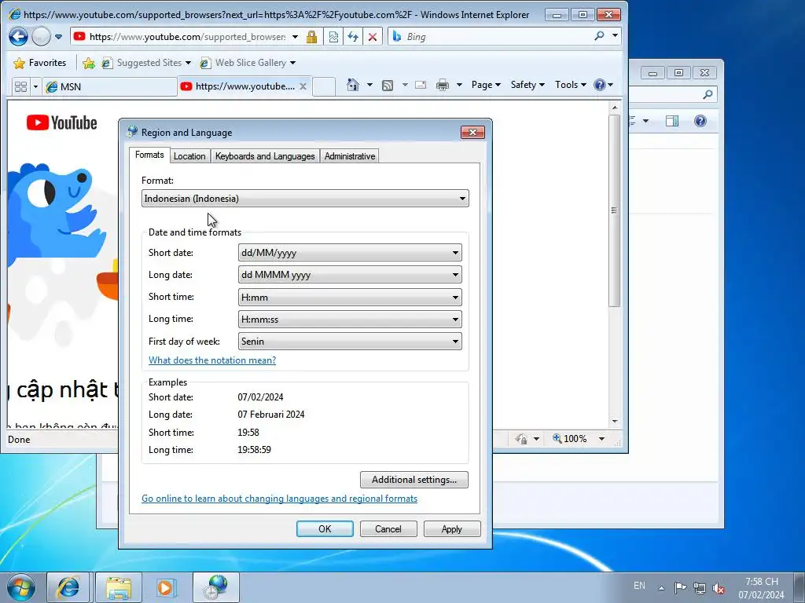Click the help icon in background Explorer window

pyautogui.click(x=700, y=121)
